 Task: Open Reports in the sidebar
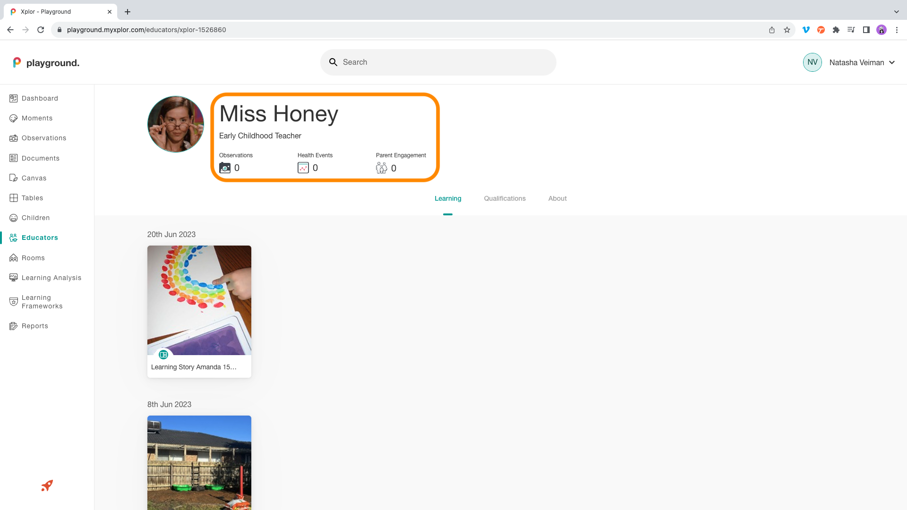pyautogui.click(x=34, y=326)
